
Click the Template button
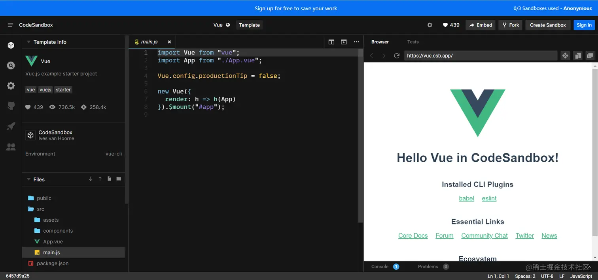pyautogui.click(x=250, y=25)
